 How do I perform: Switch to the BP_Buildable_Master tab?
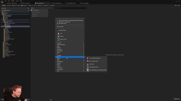tap(71, 3)
